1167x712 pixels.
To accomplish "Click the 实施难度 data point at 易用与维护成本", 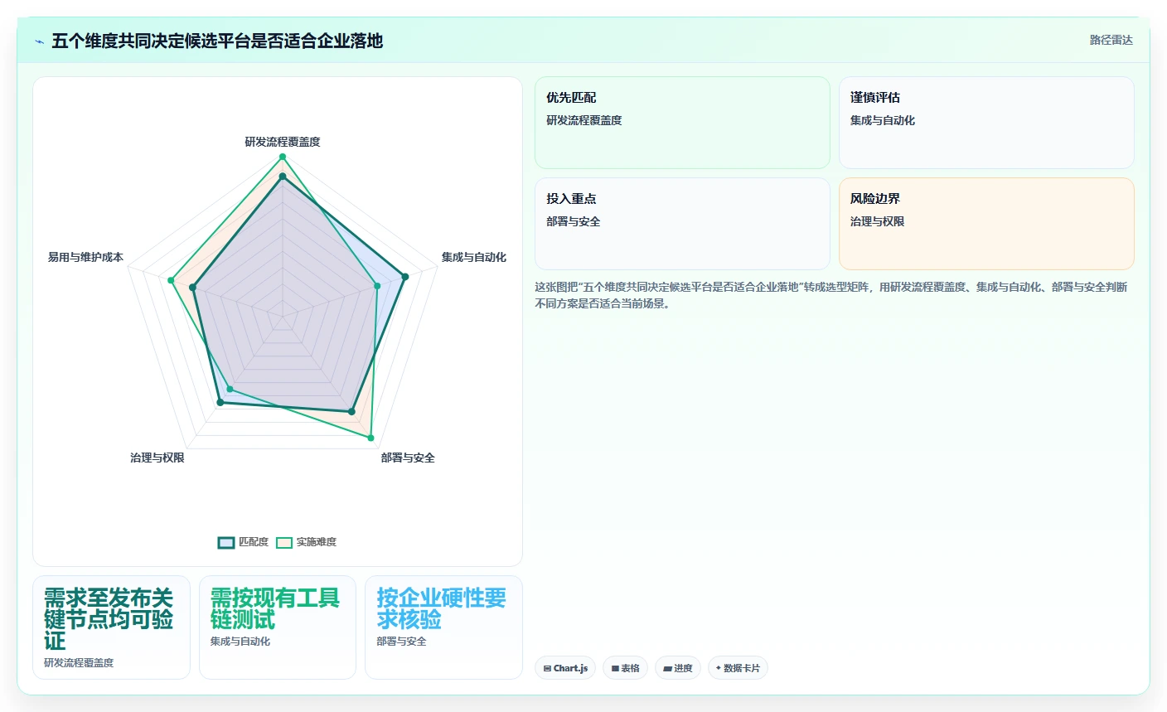I will [x=171, y=280].
